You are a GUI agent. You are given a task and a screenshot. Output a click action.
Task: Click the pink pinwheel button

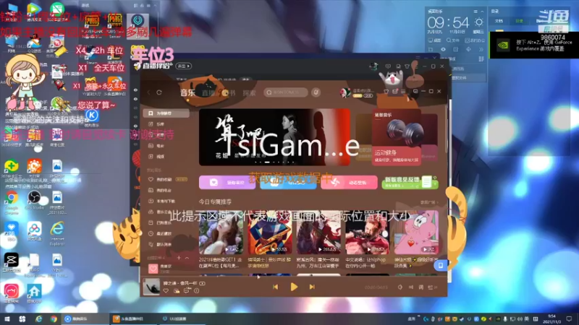click(x=349, y=183)
